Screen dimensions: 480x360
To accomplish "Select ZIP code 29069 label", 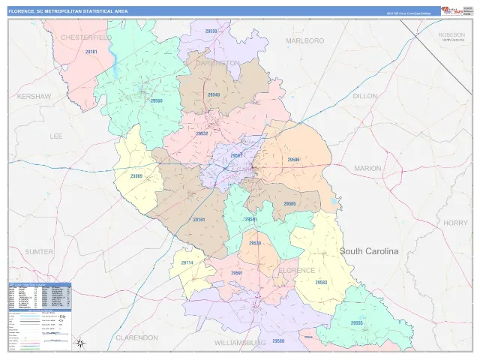I will click(x=136, y=176).
